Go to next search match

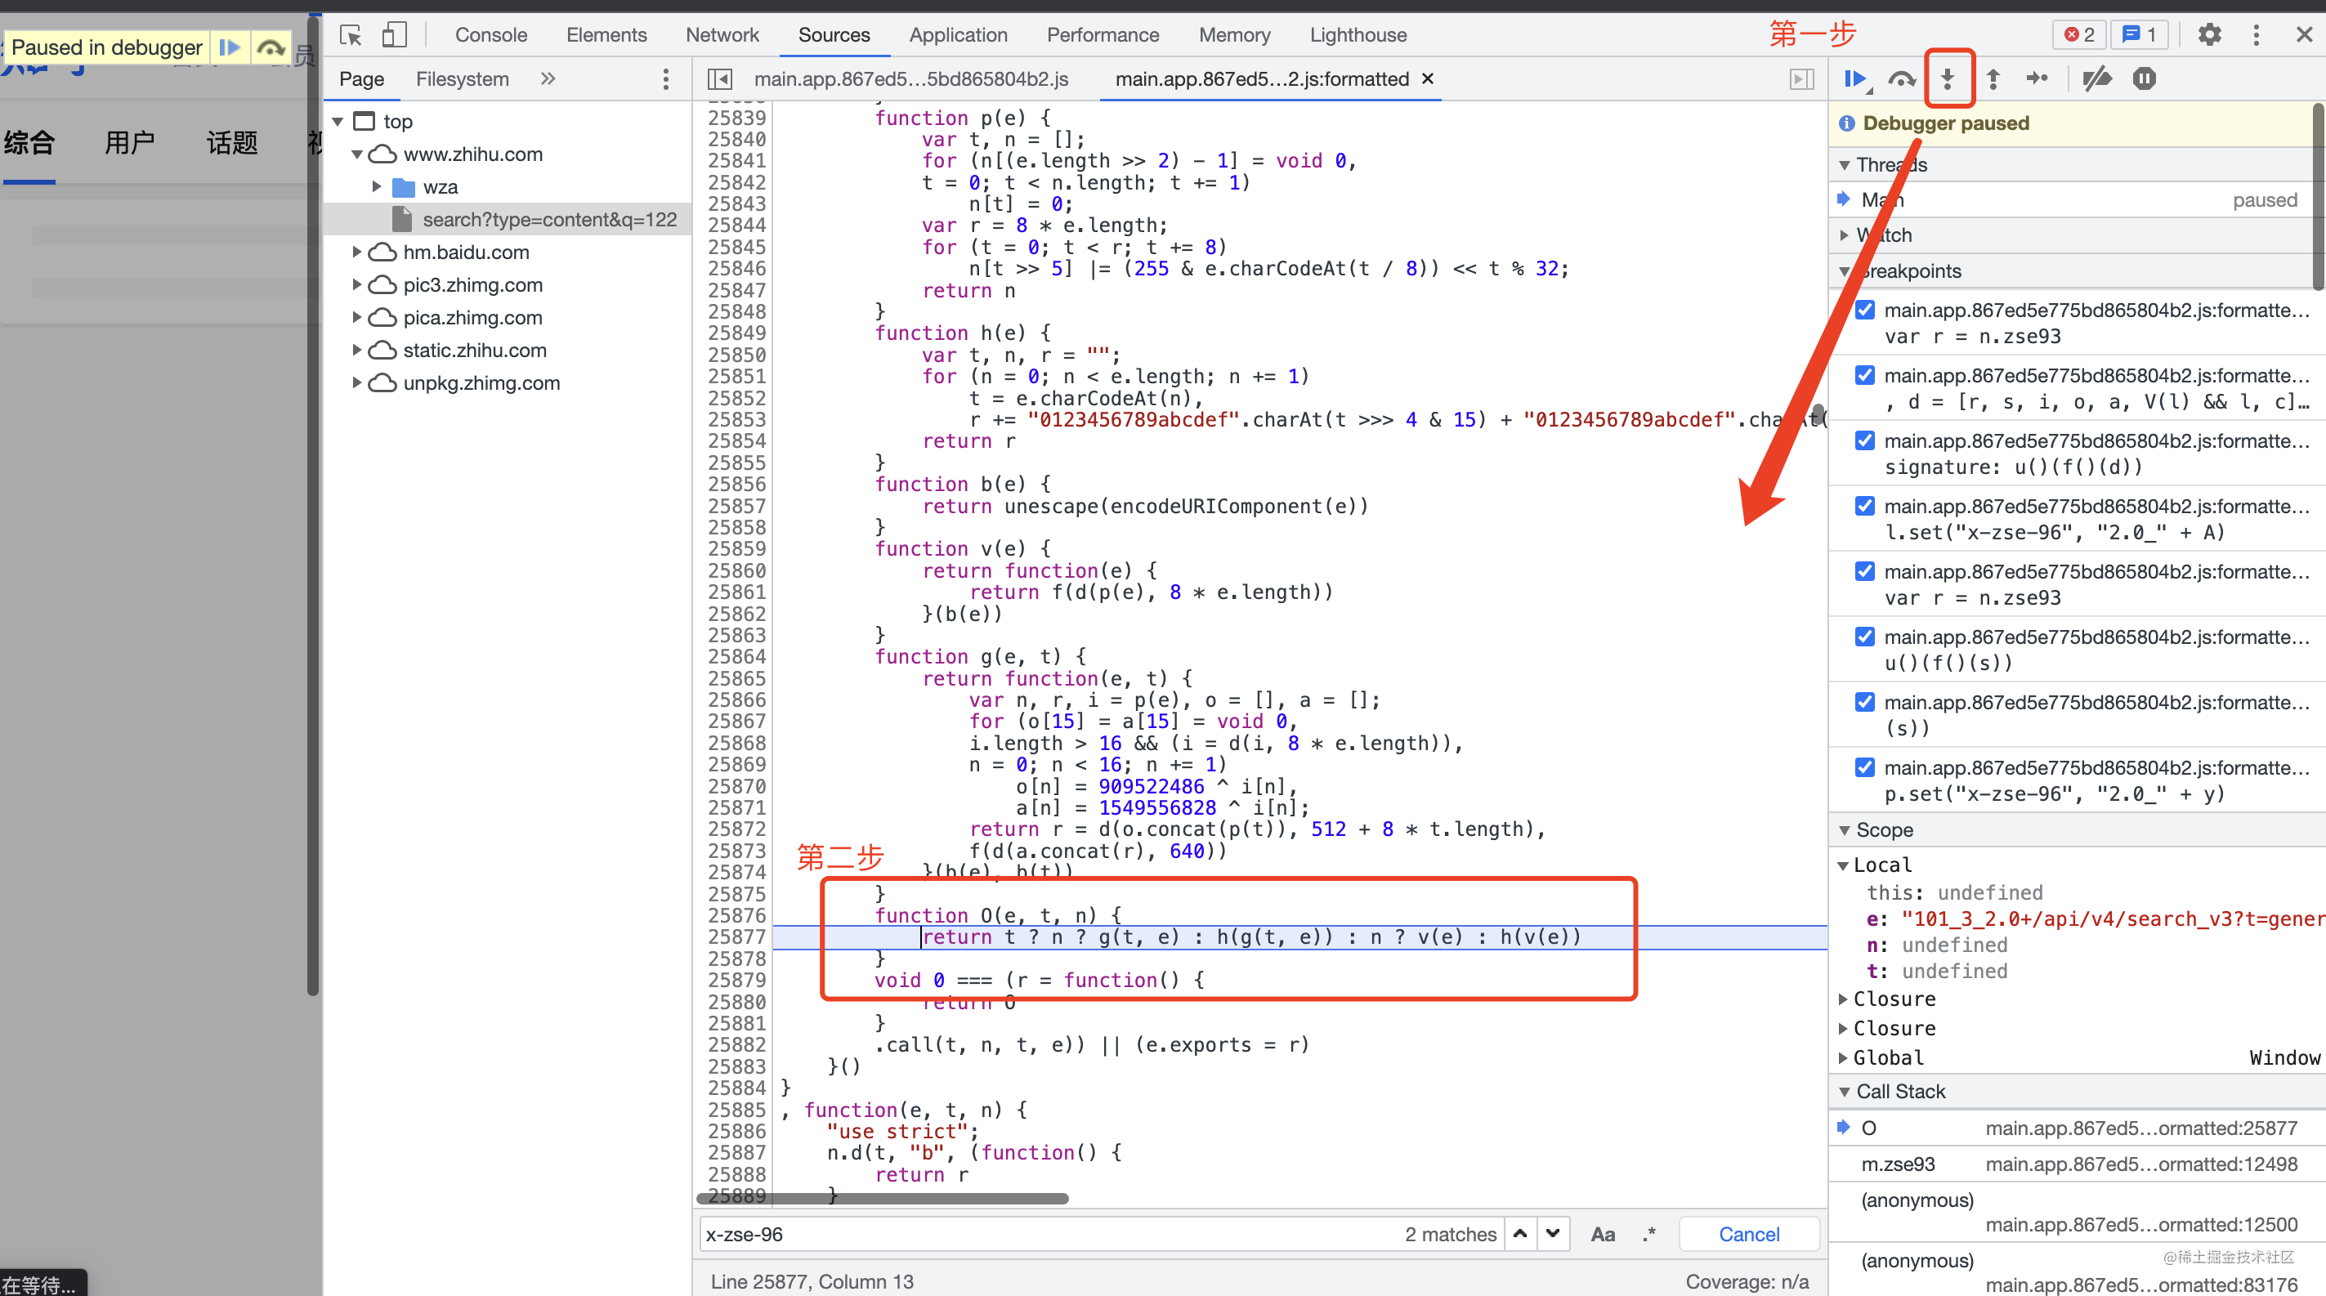(1552, 1233)
